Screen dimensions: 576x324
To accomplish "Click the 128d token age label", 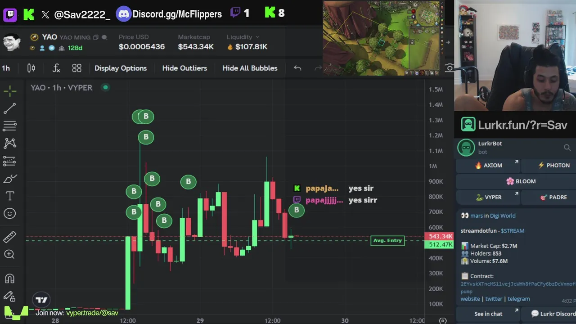I will pos(75,48).
